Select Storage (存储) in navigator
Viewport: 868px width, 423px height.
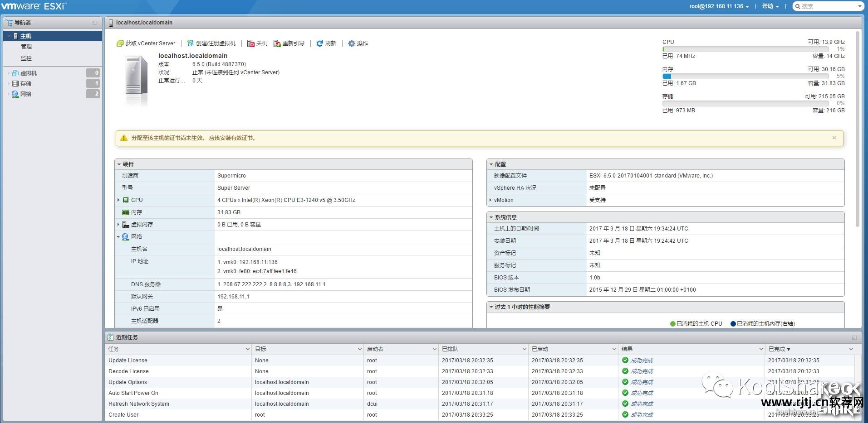click(x=26, y=83)
